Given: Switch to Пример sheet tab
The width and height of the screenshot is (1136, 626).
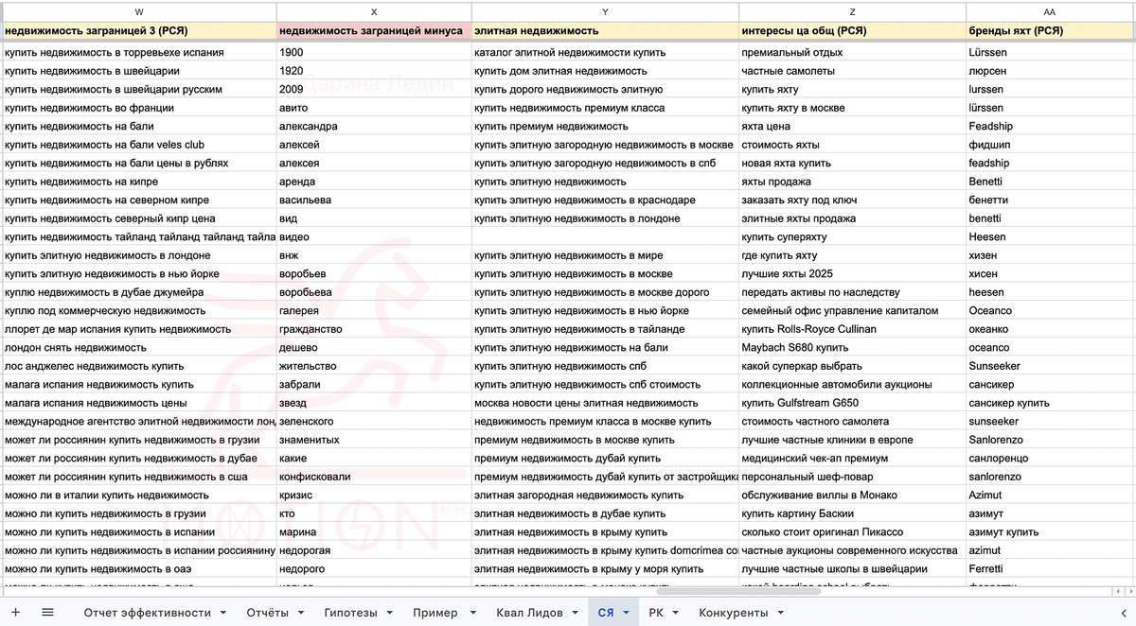Looking at the screenshot, I should (x=435, y=613).
